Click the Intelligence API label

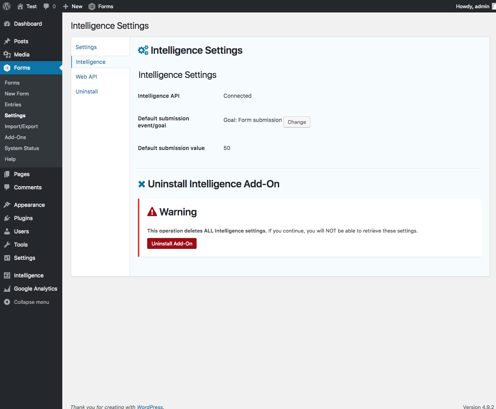tap(159, 96)
